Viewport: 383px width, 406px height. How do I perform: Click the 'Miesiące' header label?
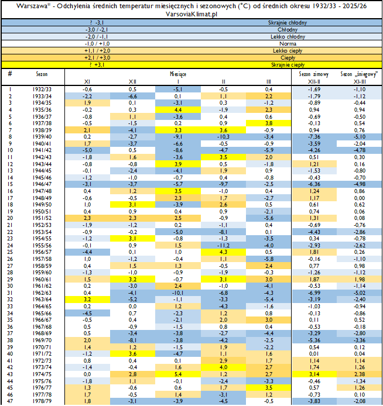pos(177,75)
